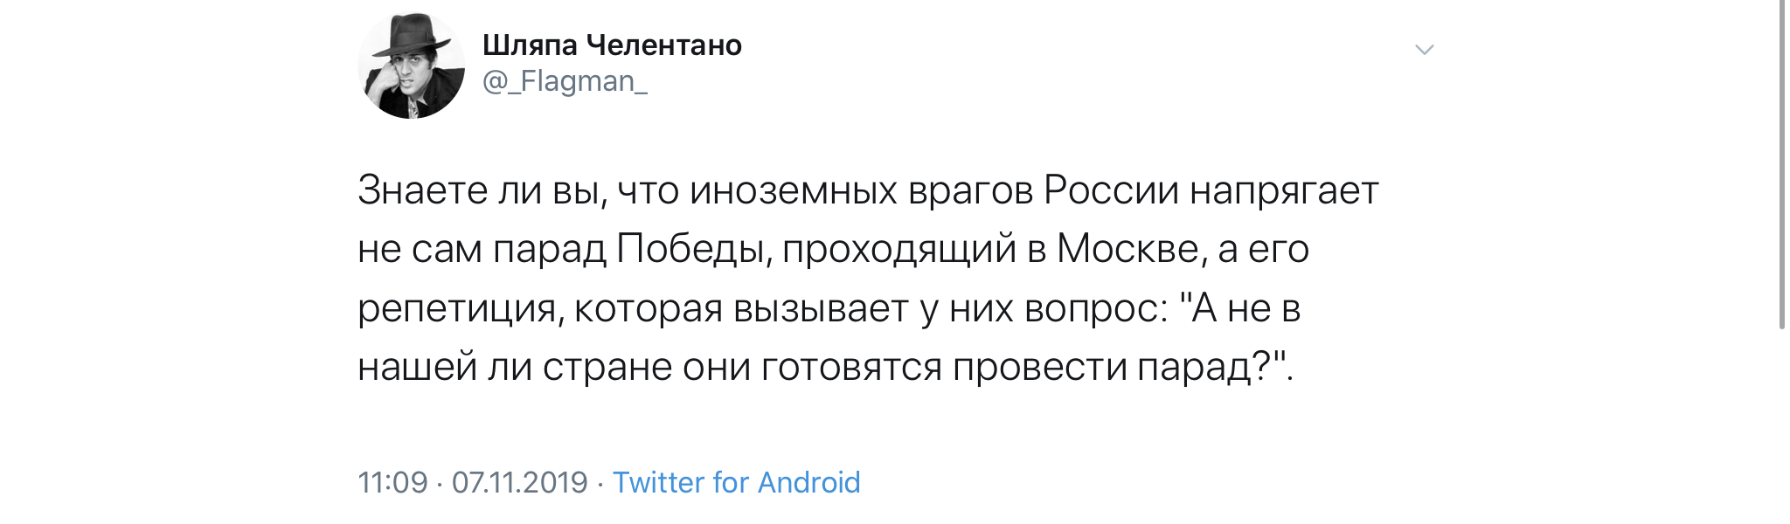Click the word готовятся in the tweet

851,367
